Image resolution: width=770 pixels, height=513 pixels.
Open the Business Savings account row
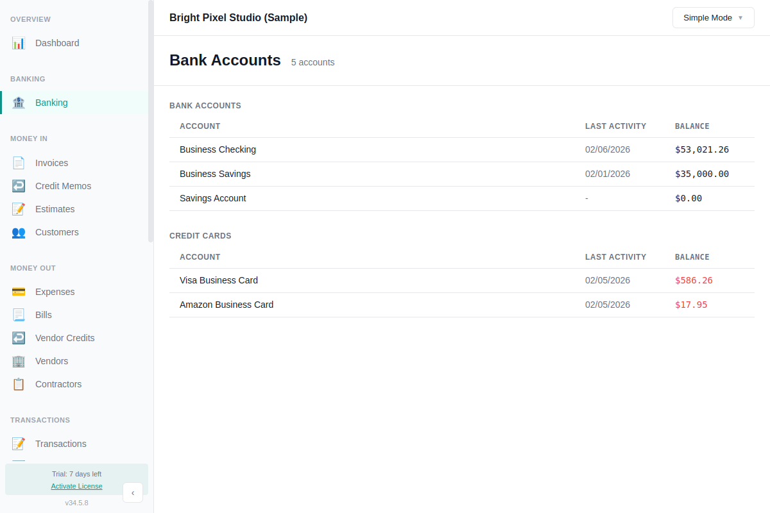tap(215, 174)
